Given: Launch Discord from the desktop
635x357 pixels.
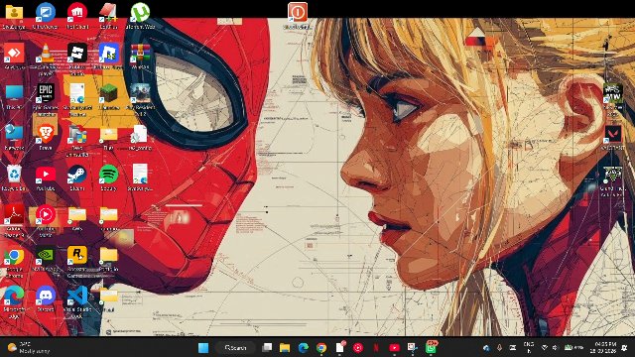Looking at the screenshot, I should 46,296.
